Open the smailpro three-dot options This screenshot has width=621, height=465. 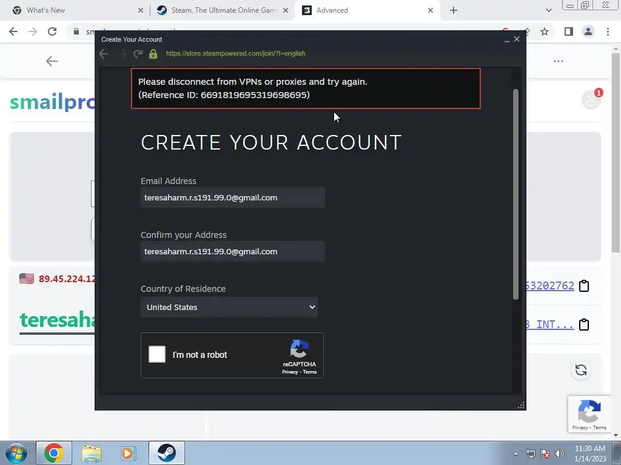[x=559, y=61]
